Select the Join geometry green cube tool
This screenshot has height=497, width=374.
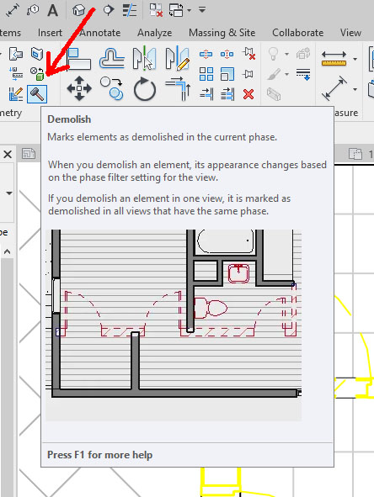37,74
